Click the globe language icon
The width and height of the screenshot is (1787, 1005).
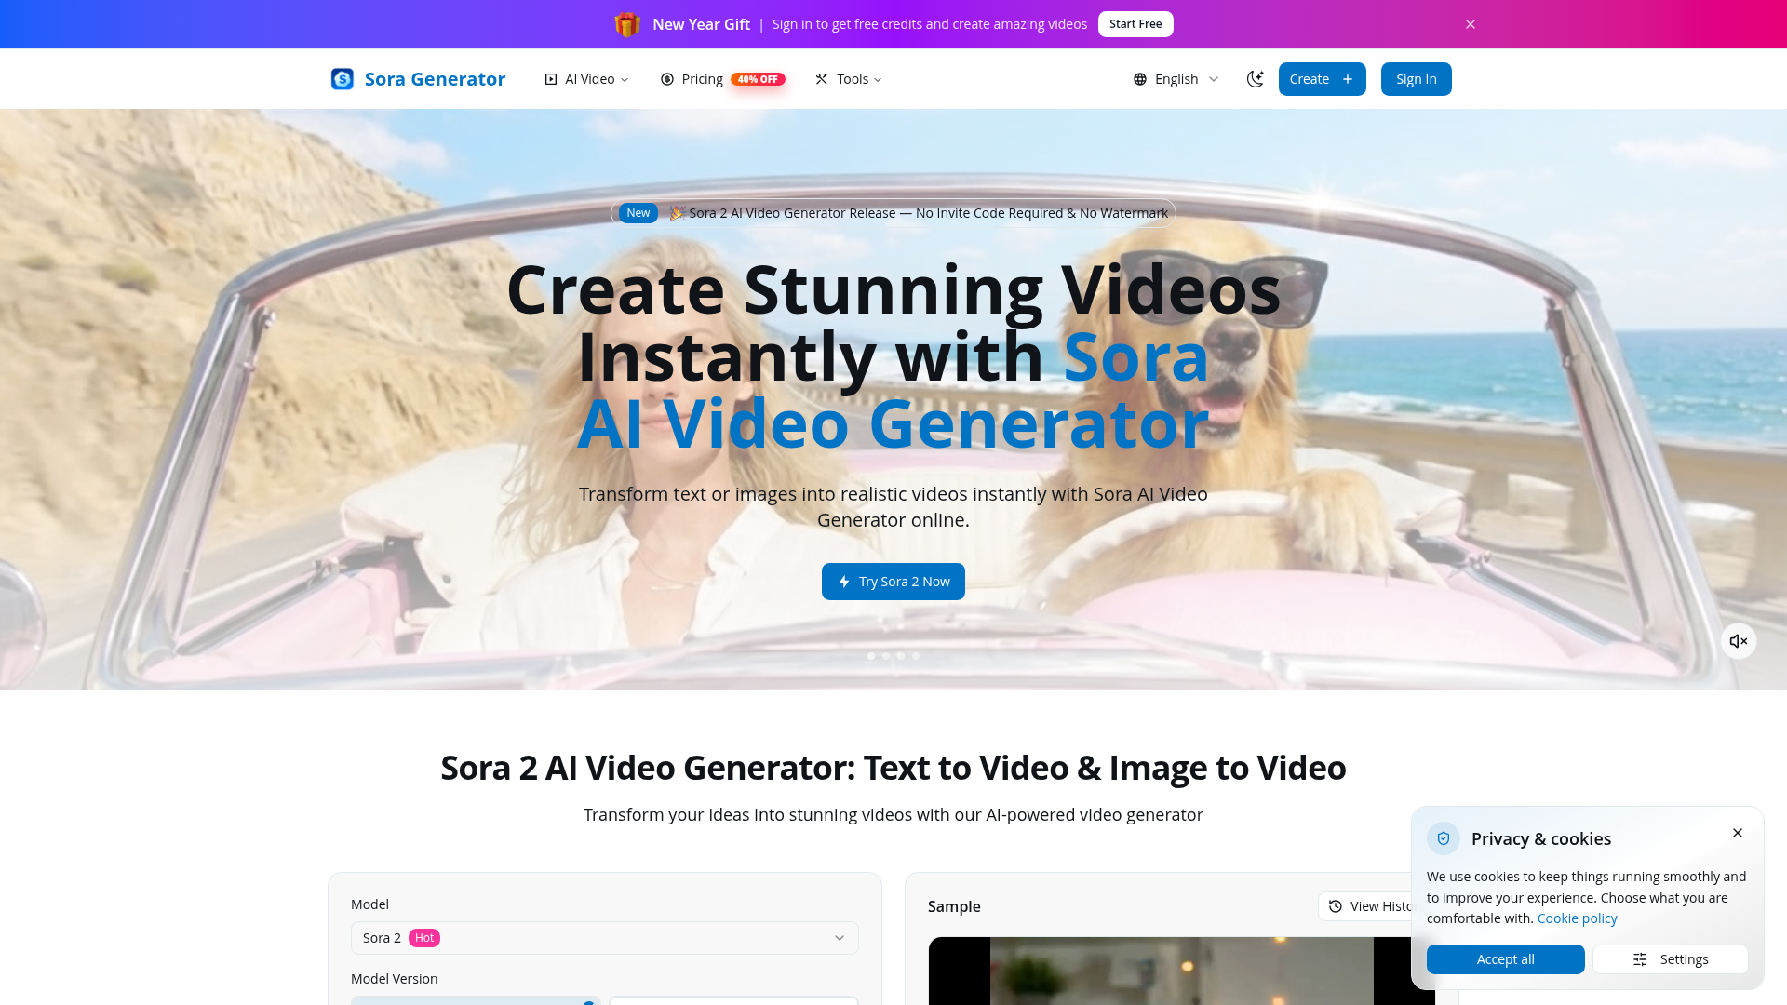click(x=1140, y=79)
